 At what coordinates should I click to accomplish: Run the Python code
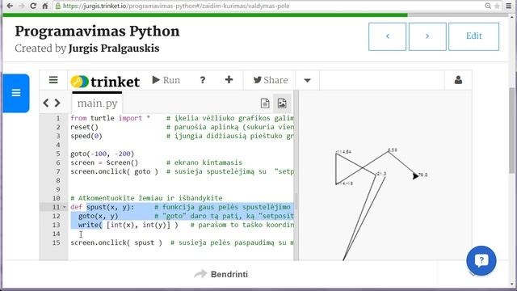coord(166,80)
